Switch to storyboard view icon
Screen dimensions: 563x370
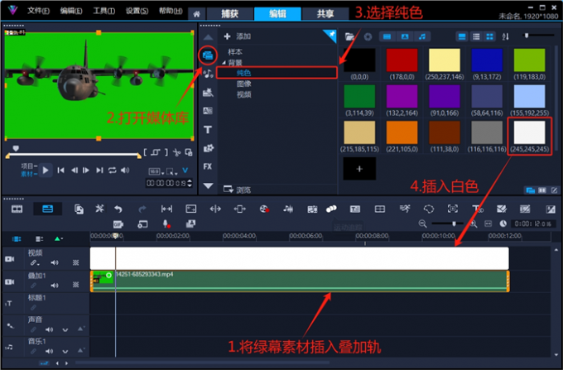tap(17, 209)
